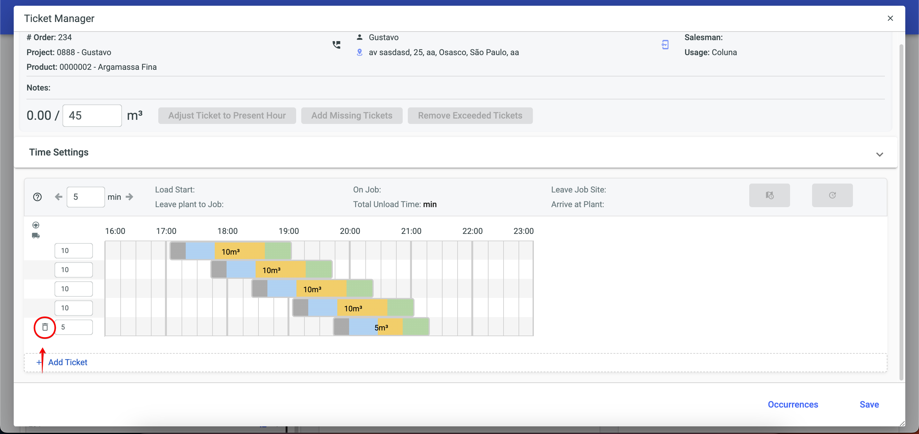This screenshot has height=434, width=919.
Task: Save the ticket changes
Action: click(x=869, y=404)
